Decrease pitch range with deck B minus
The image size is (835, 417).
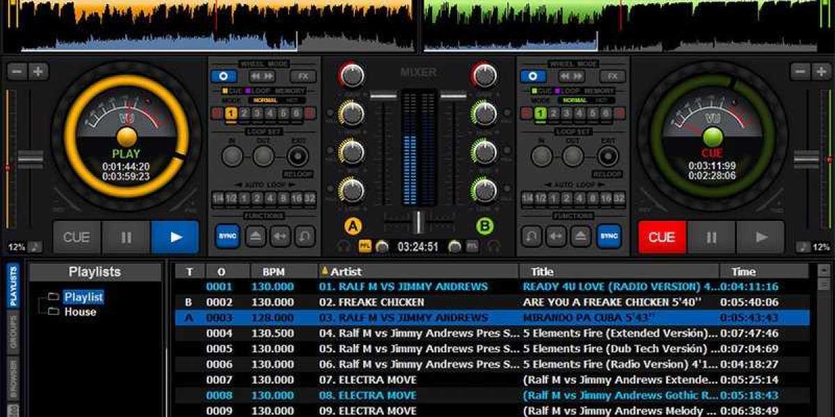coord(801,71)
